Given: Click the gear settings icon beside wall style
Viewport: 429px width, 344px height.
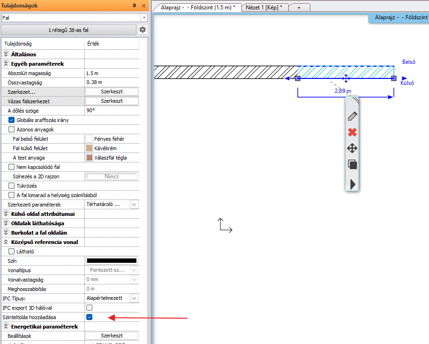Looking at the screenshot, I should [143, 30].
